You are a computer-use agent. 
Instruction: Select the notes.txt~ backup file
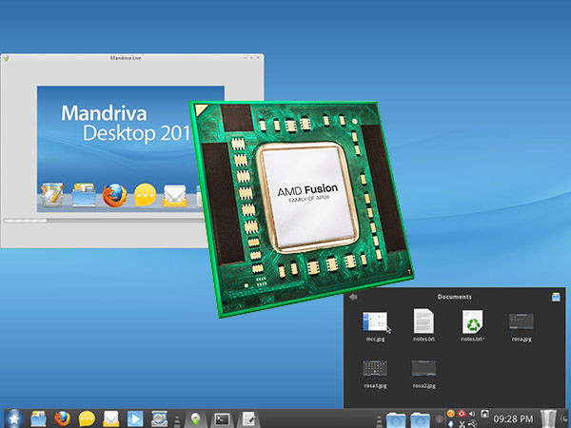click(473, 322)
